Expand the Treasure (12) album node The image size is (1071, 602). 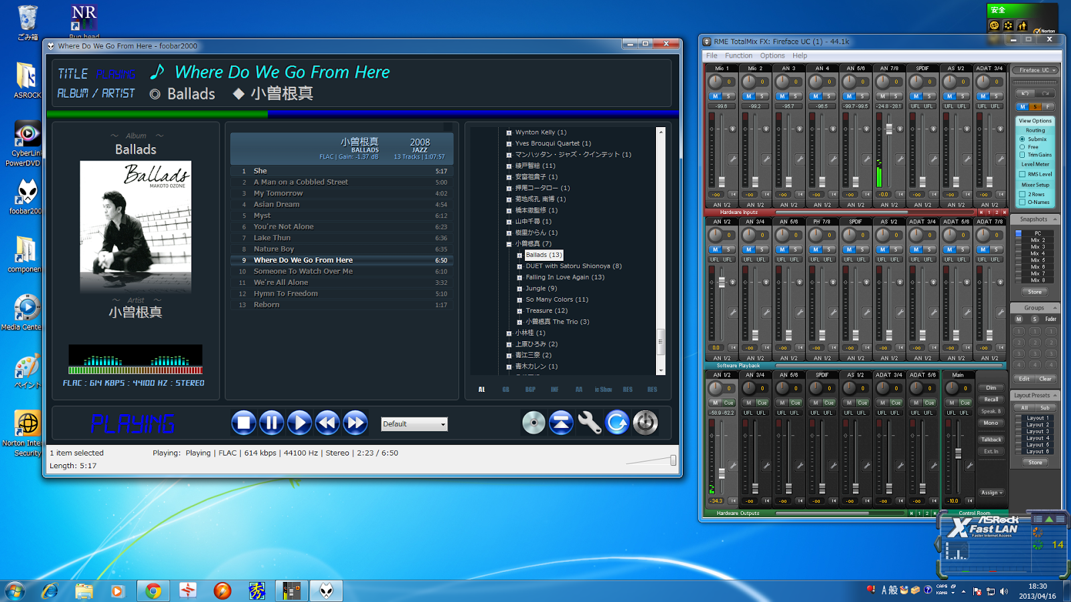(x=519, y=311)
